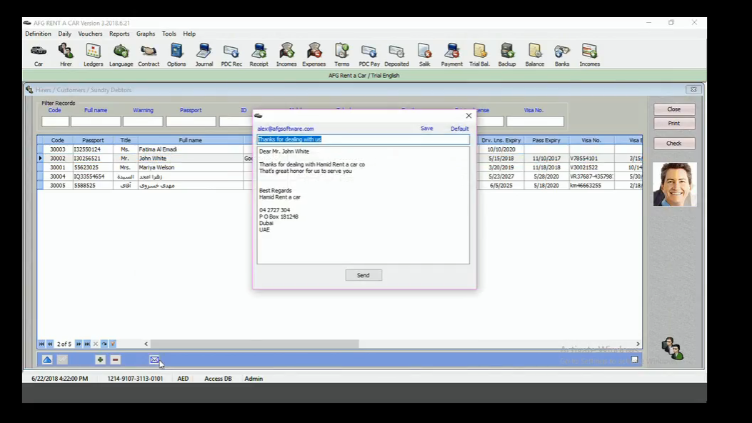The height and width of the screenshot is (423, 752).
Task: Open PDC Rec toolbar icon
Action: coord(231,55)
